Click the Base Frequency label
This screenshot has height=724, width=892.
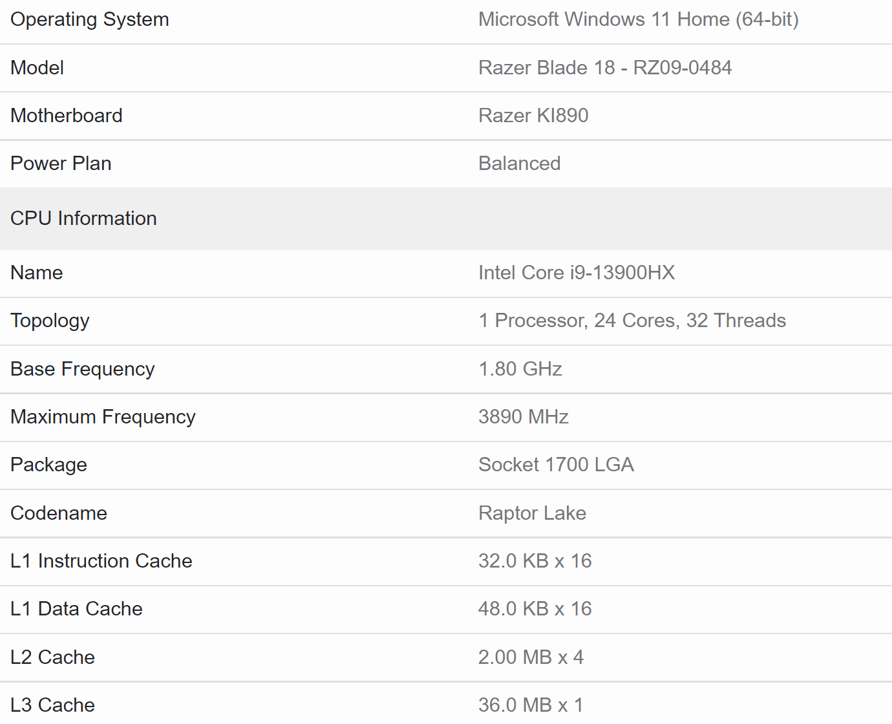click(83, 369)
